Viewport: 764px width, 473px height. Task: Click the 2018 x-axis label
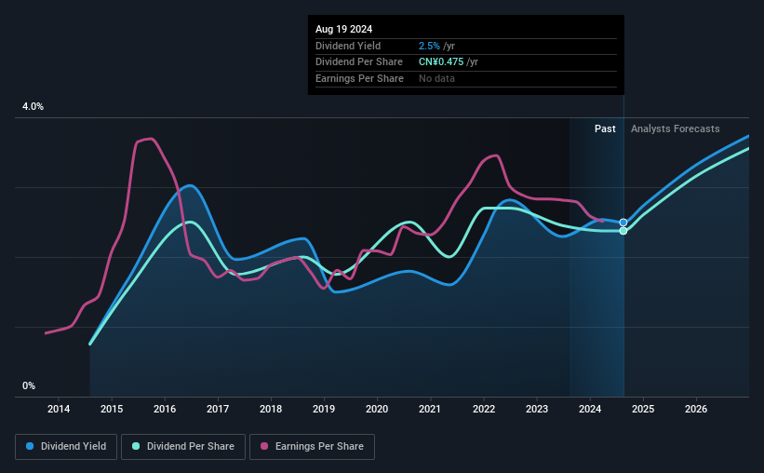click(x=271, y=409)
